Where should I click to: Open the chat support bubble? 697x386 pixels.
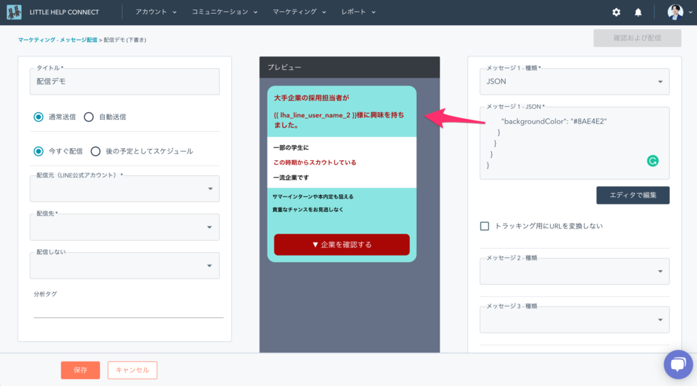point(678,365)
